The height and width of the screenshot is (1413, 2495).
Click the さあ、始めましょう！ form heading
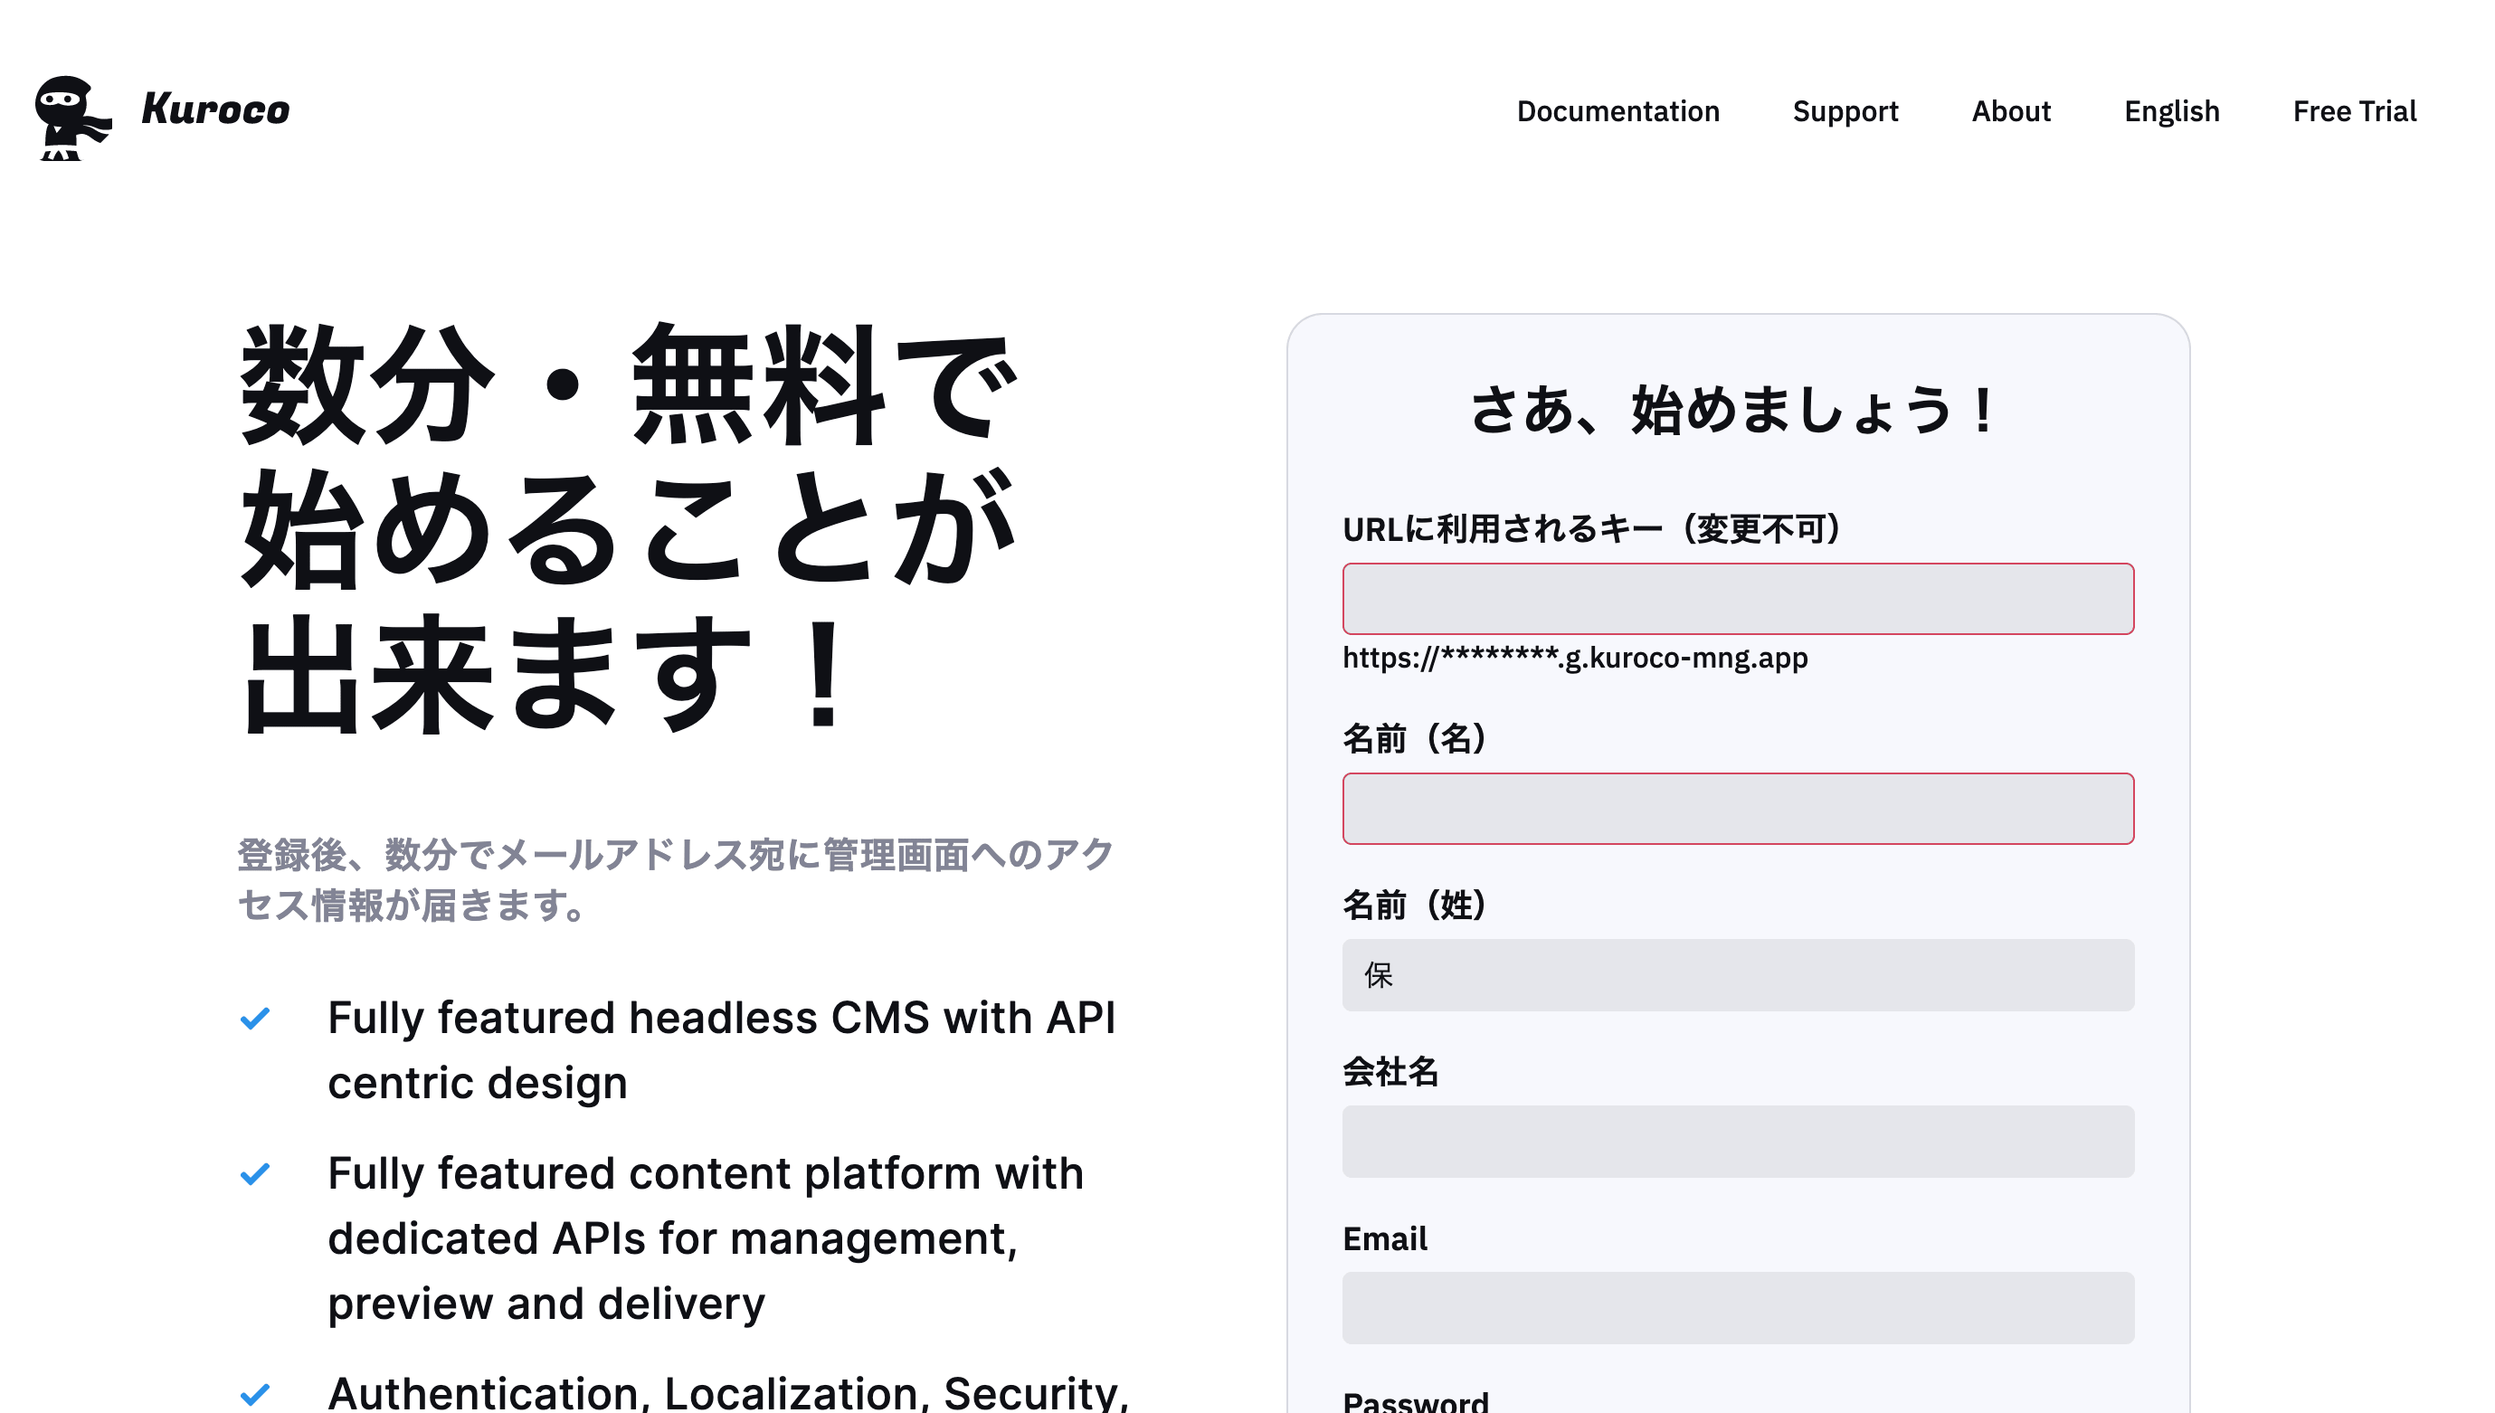click(1737, 410)
